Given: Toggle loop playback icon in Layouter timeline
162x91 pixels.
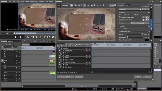Looking at the screenshot, I should (x=76, y=45).
